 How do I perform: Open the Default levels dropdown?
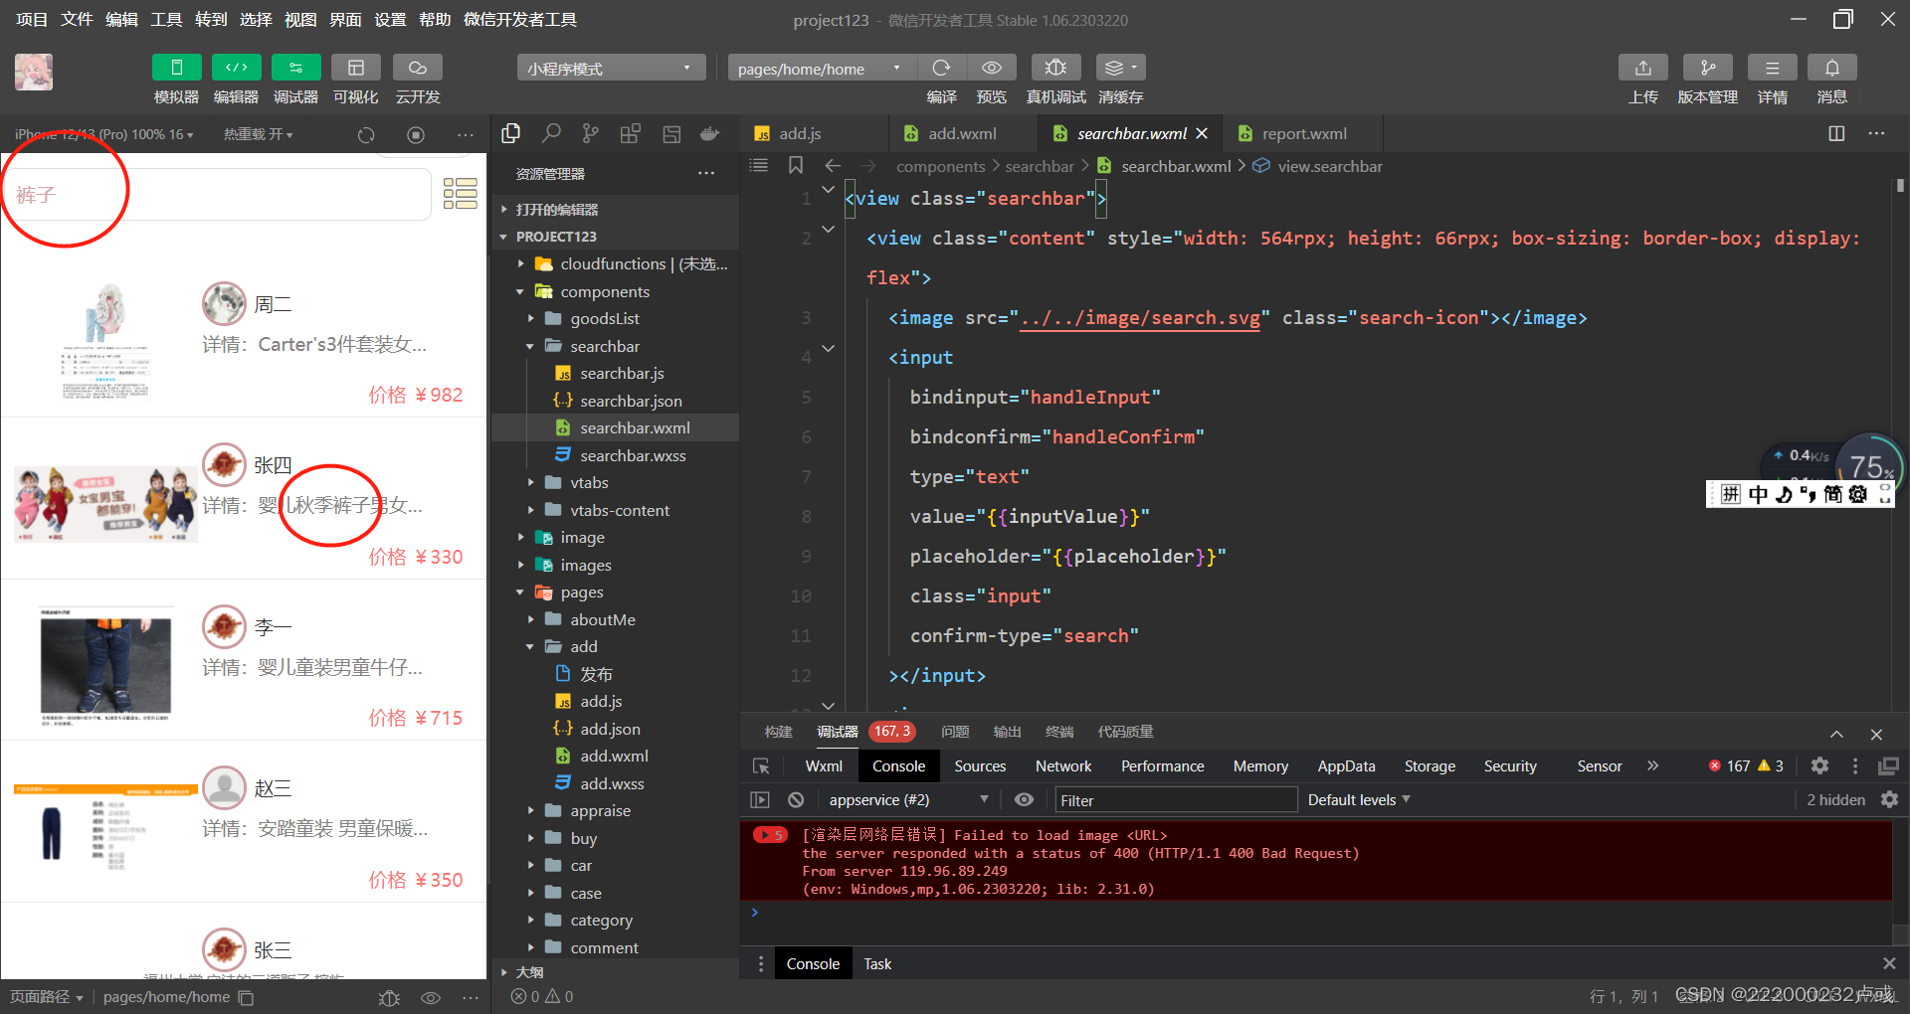click(x=1359, y=800)
